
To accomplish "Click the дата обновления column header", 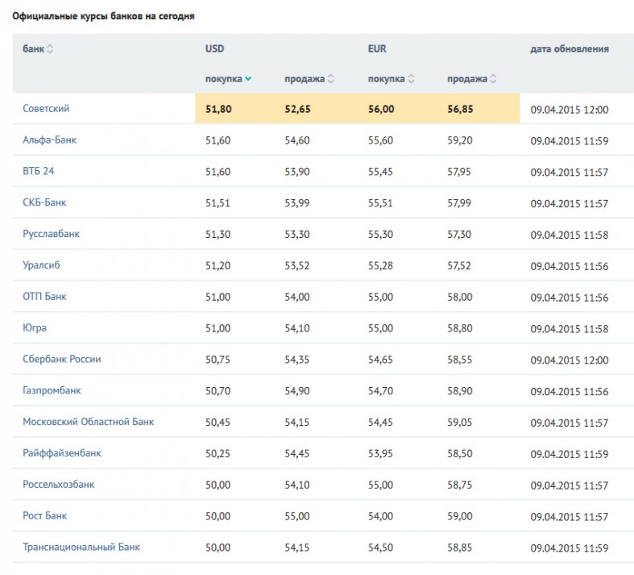I will [570, 49].
